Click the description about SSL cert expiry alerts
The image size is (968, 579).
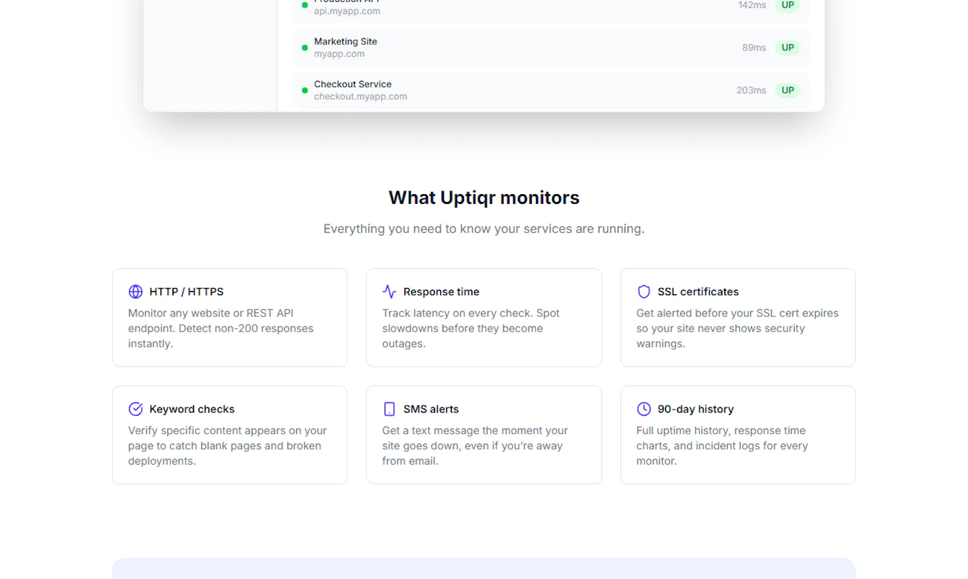click(737, 329)
